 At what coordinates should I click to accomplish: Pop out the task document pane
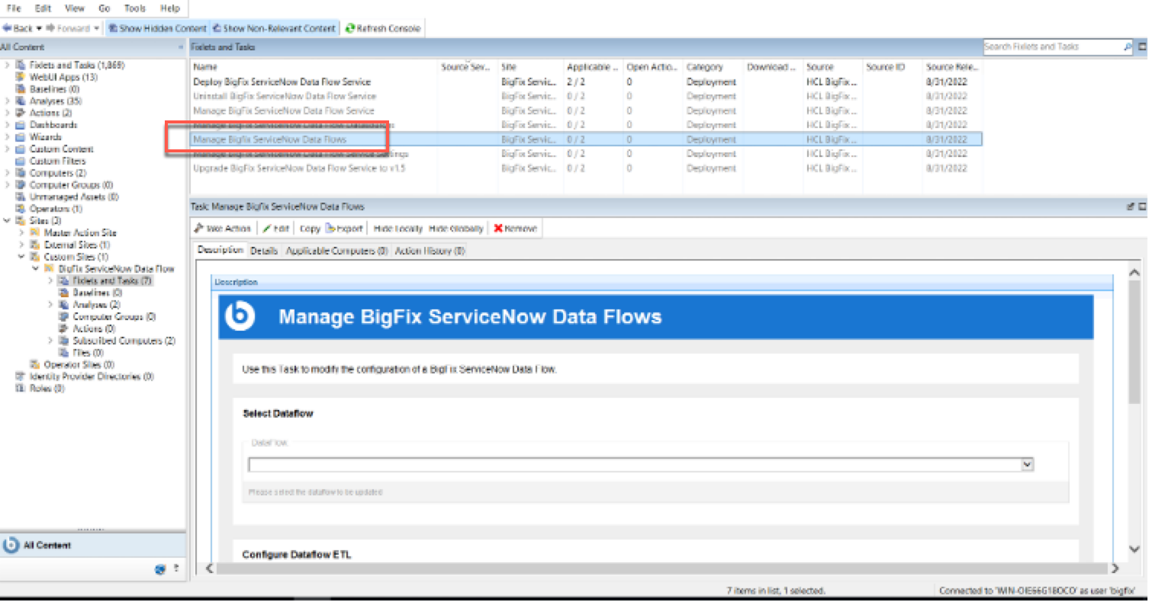tap(1131, 207)
